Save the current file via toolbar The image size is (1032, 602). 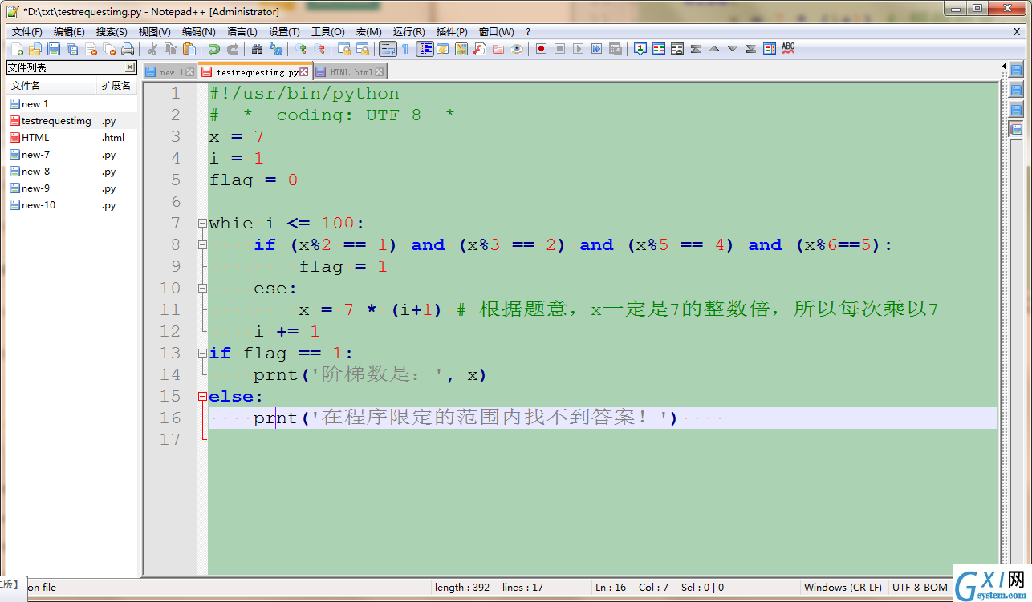coord(53,49)
